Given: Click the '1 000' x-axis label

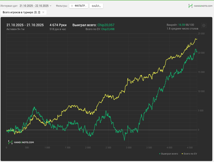Looking at the screenshot, I should tap(47, 148).
